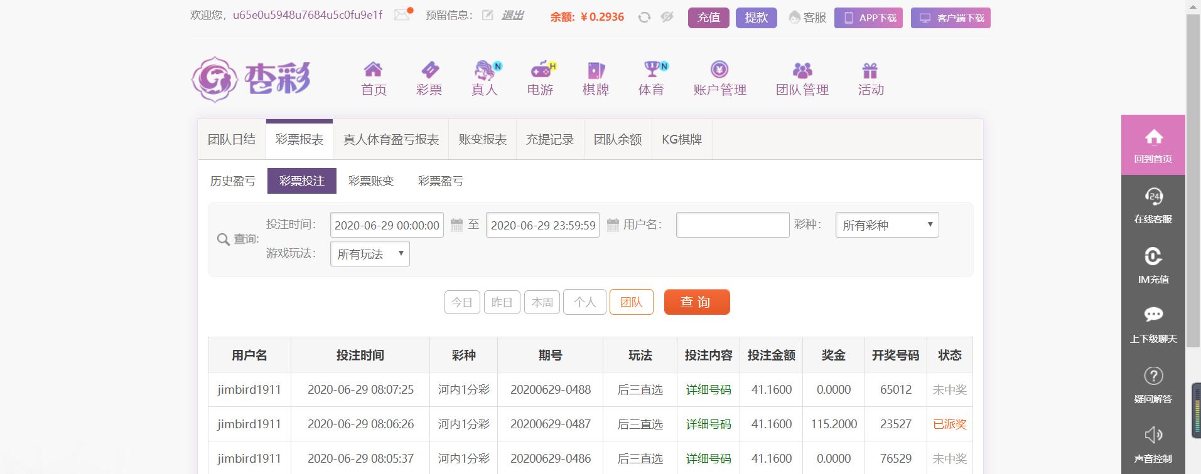
Task: Expand 所有玩法 game play dropdown
Action: click(x=370, y=254)
